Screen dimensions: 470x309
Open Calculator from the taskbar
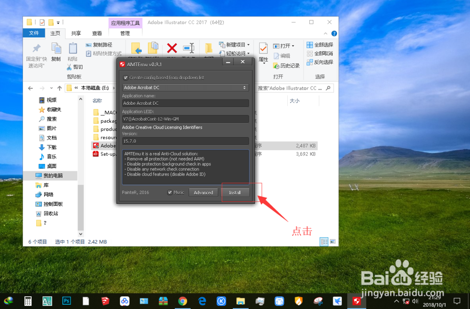pyautogui.click(x=28, y=301)
